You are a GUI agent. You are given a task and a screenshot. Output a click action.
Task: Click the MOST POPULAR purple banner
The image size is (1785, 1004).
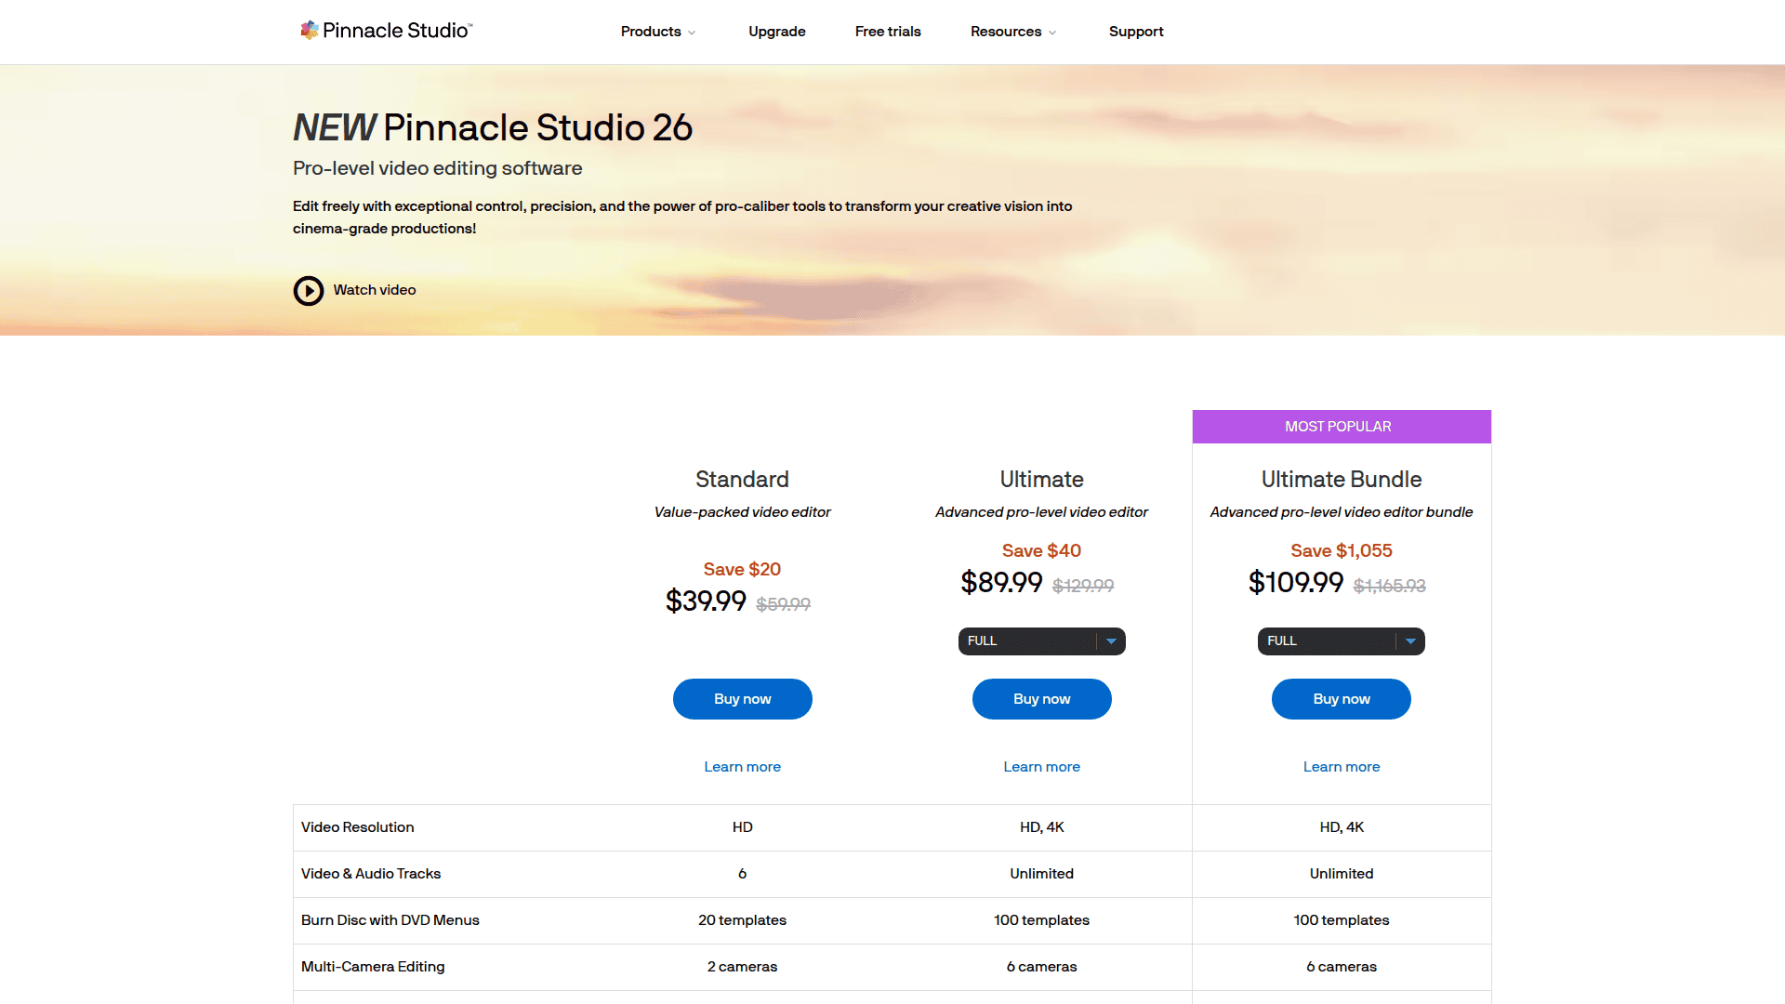click(1342, 427)
